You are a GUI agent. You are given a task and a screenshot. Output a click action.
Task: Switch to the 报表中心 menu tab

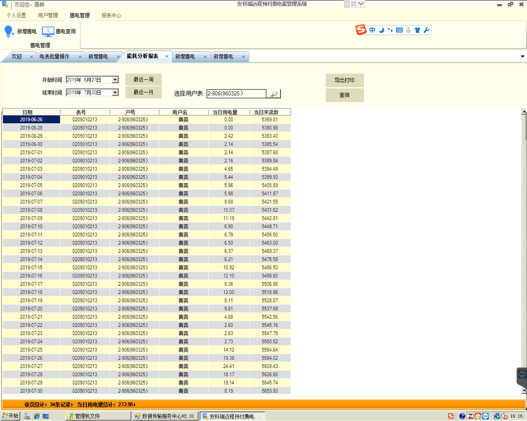click(x=111, y=16)
